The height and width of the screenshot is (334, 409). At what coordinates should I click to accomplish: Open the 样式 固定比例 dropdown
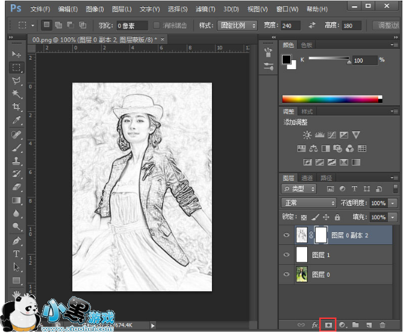pos(236,26)
